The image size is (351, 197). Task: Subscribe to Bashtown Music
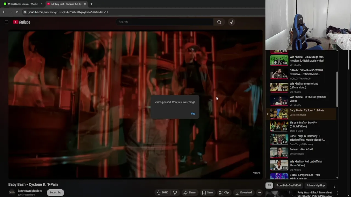click(55, 192)
